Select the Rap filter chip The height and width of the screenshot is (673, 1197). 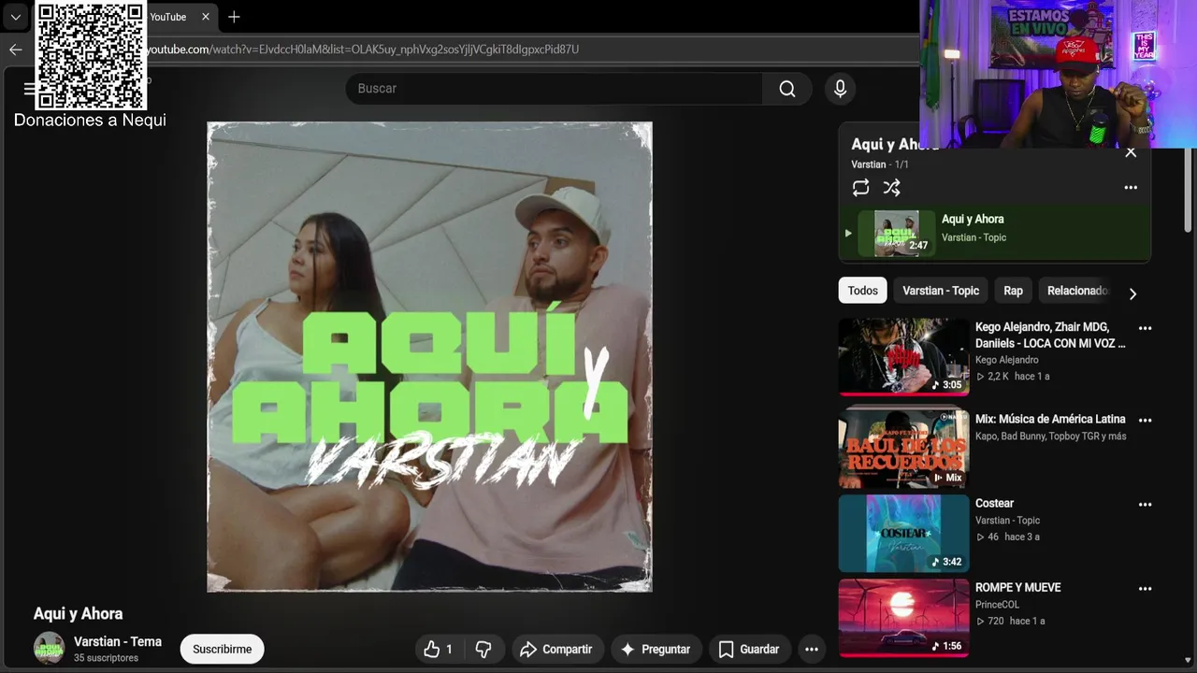click(1013, 291)
